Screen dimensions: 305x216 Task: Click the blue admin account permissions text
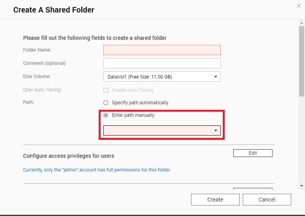pos(97,170)
